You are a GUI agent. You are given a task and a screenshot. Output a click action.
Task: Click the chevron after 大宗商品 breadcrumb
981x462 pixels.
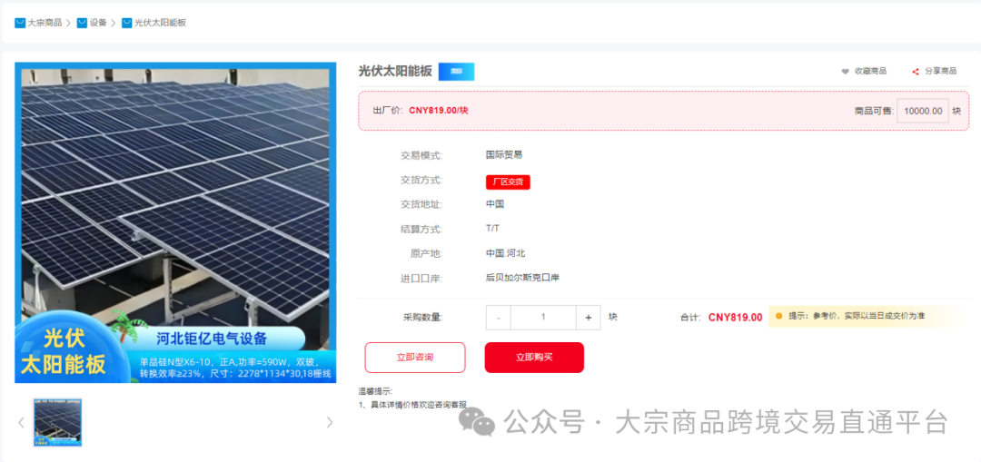pos(69,23)
